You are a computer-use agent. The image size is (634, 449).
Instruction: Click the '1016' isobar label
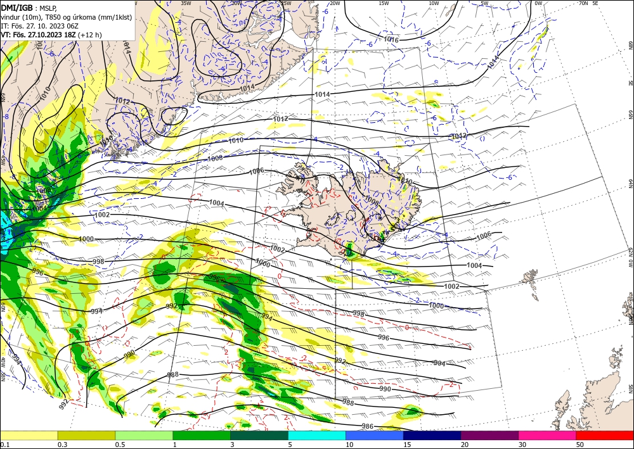pos(391,39)
